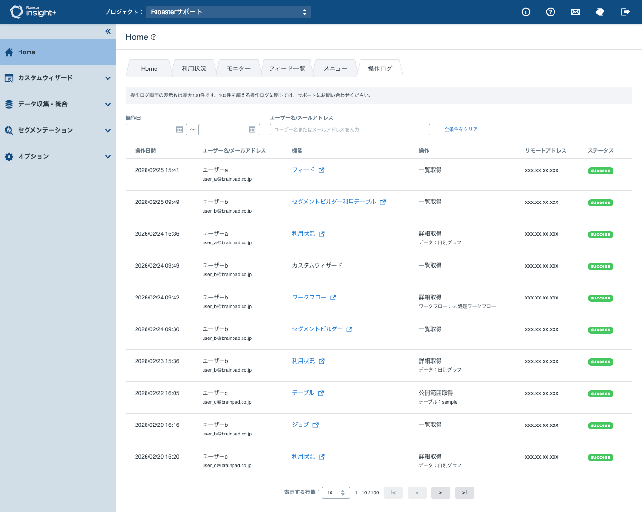Image resolution: width=642 pixels, height=512 pixels.
Task: Jump to the last page of logs
Action: point(465,493)
